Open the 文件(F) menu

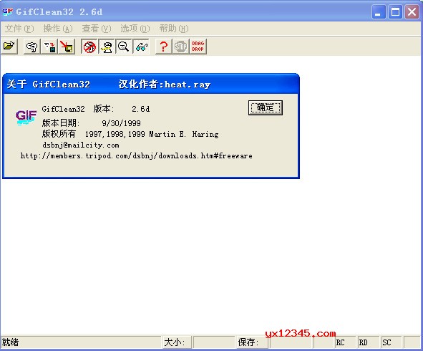pos(19,29)
